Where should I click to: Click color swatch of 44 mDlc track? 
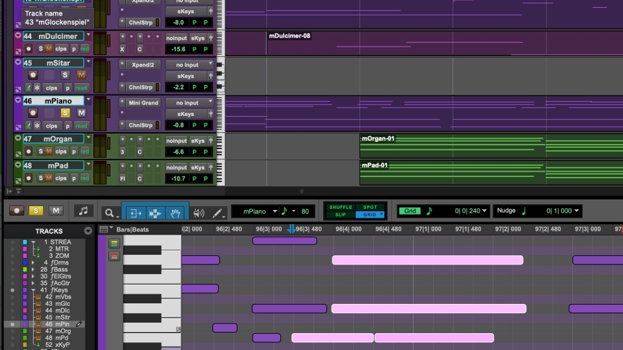25,310
